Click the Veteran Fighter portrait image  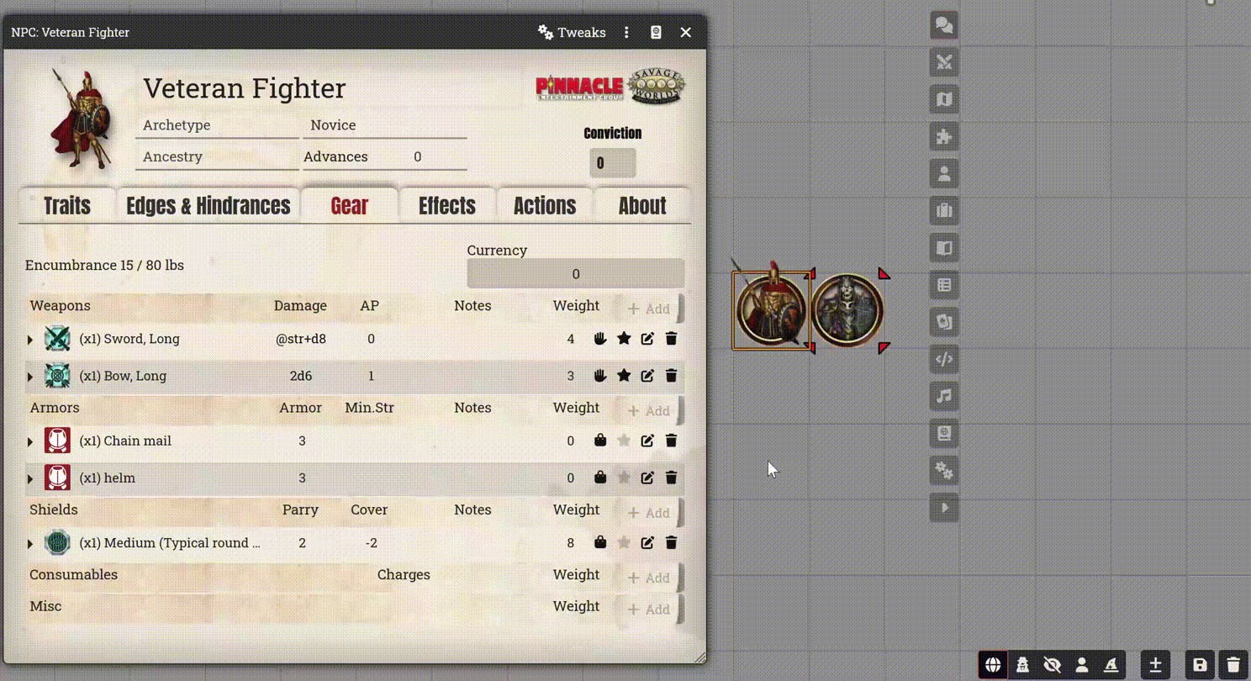pos(80,120)
